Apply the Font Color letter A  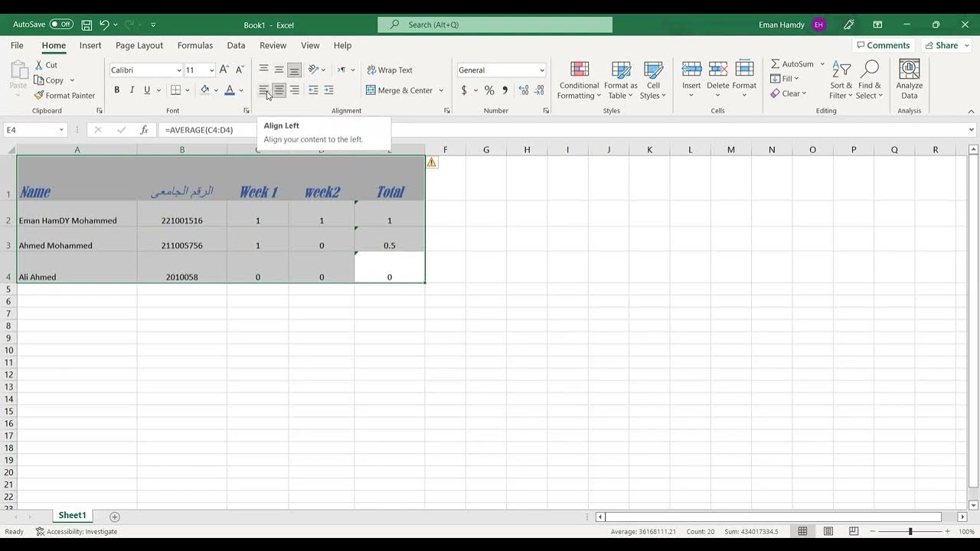click(x=230, y=90)
